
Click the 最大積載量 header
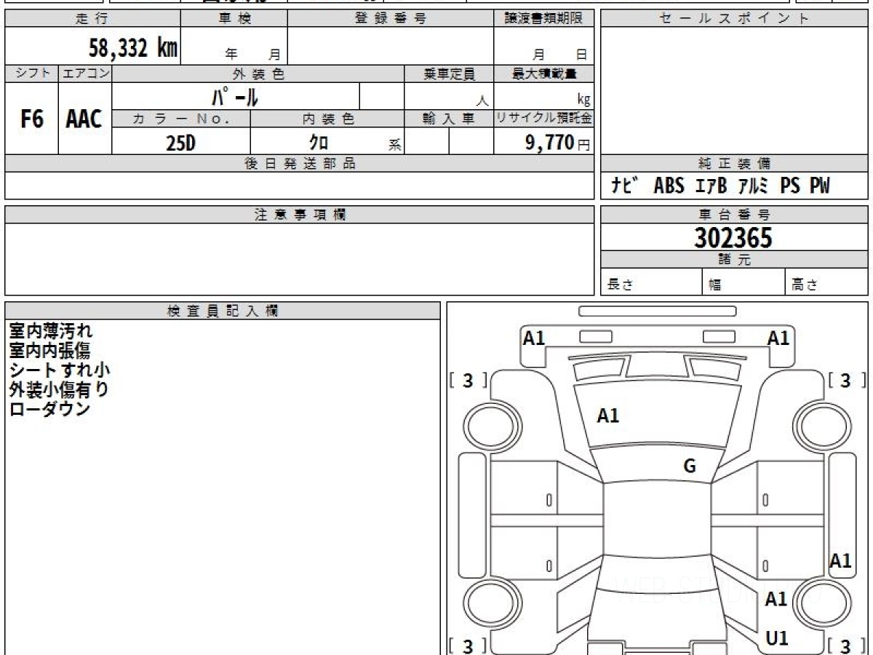coord(544,74)
